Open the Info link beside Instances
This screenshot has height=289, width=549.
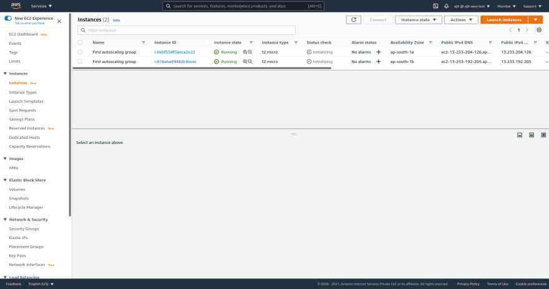116,21
